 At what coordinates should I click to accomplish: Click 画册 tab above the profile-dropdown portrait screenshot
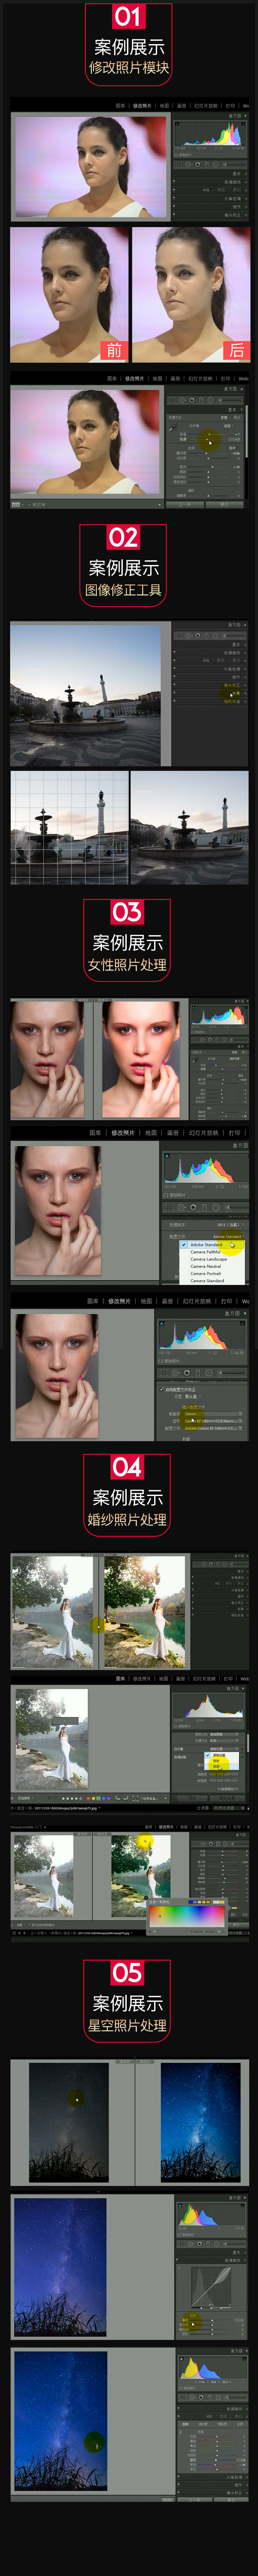point(173,1133)
